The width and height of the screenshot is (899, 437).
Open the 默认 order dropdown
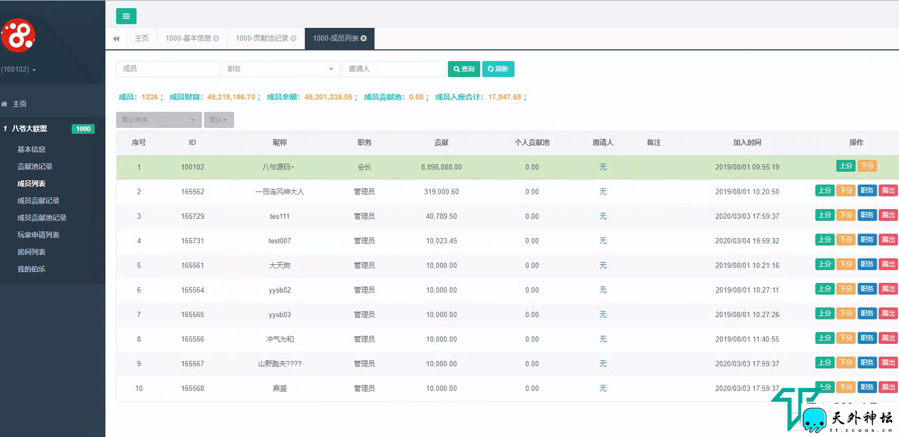point(219,119)
